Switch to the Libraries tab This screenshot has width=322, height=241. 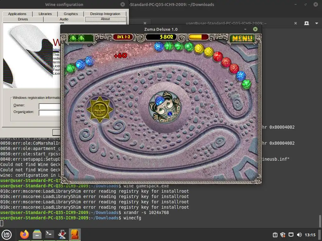[45, 14]
